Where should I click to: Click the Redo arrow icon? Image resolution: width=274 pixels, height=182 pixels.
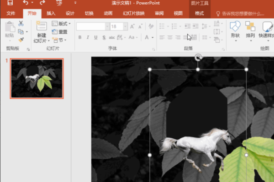[x=42, y=4]
